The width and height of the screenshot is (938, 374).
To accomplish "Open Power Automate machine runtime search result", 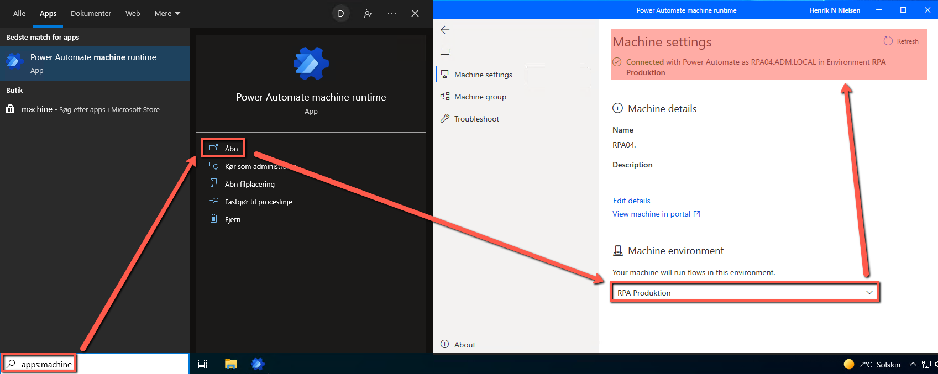I will click(95, 64).
